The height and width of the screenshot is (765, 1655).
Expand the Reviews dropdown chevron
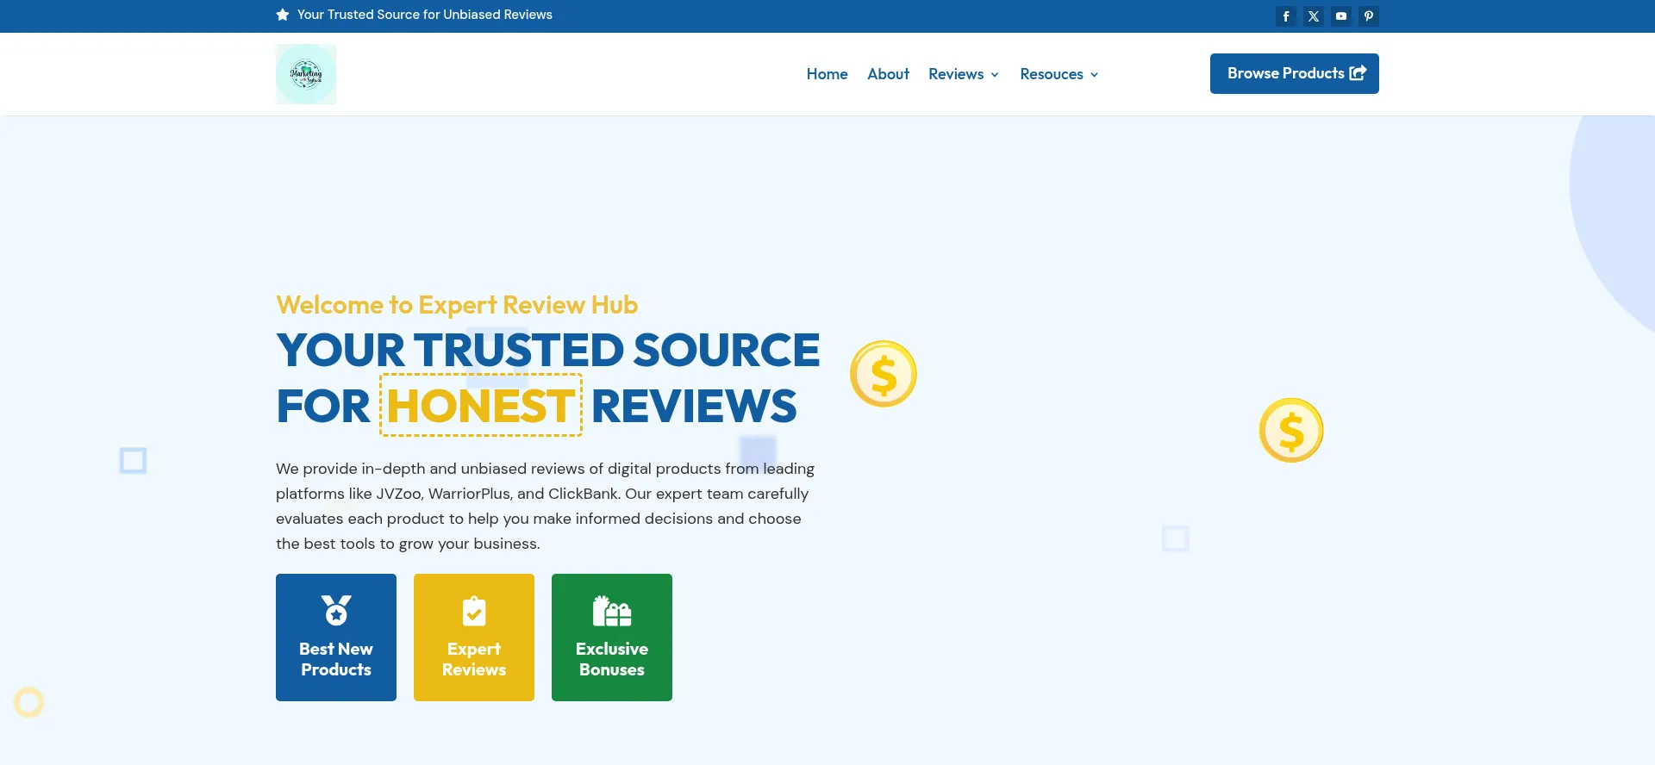(995, 75)
